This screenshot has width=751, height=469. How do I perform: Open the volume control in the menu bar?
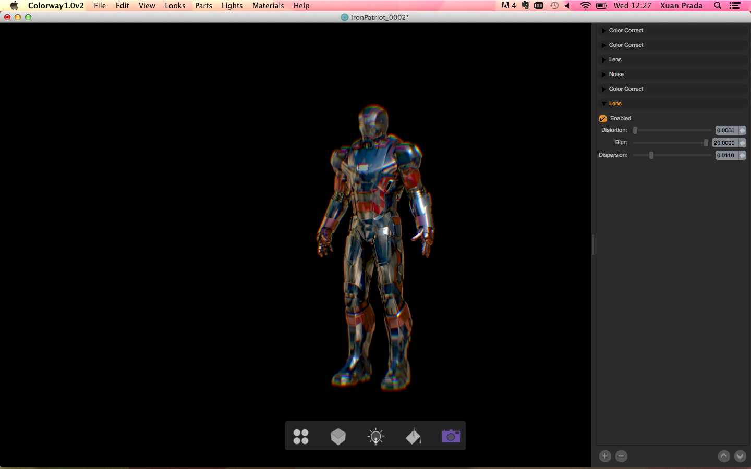(x=567, y=5)
